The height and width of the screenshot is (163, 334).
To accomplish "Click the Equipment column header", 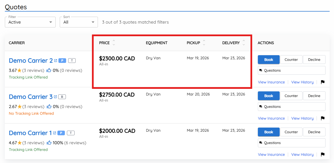I will (157, 43).
